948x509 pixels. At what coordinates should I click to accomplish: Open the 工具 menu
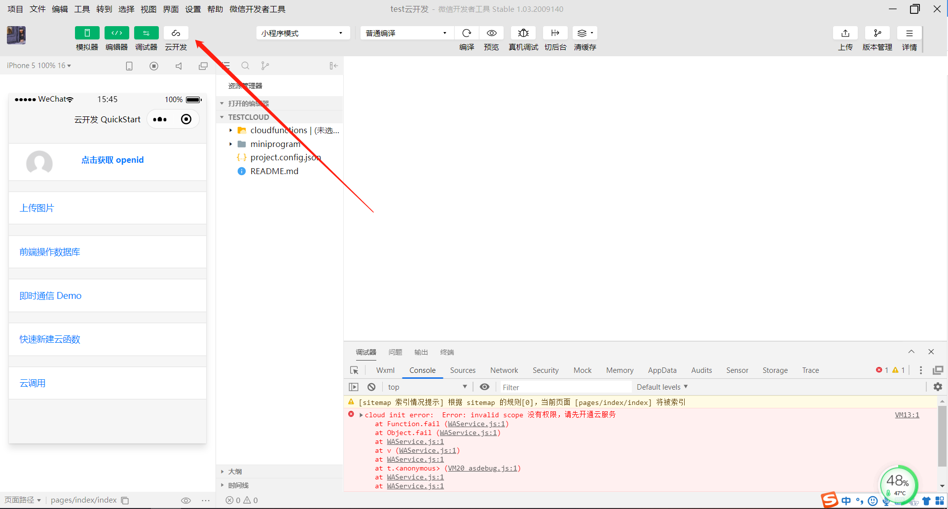click(x=82, y=9)
